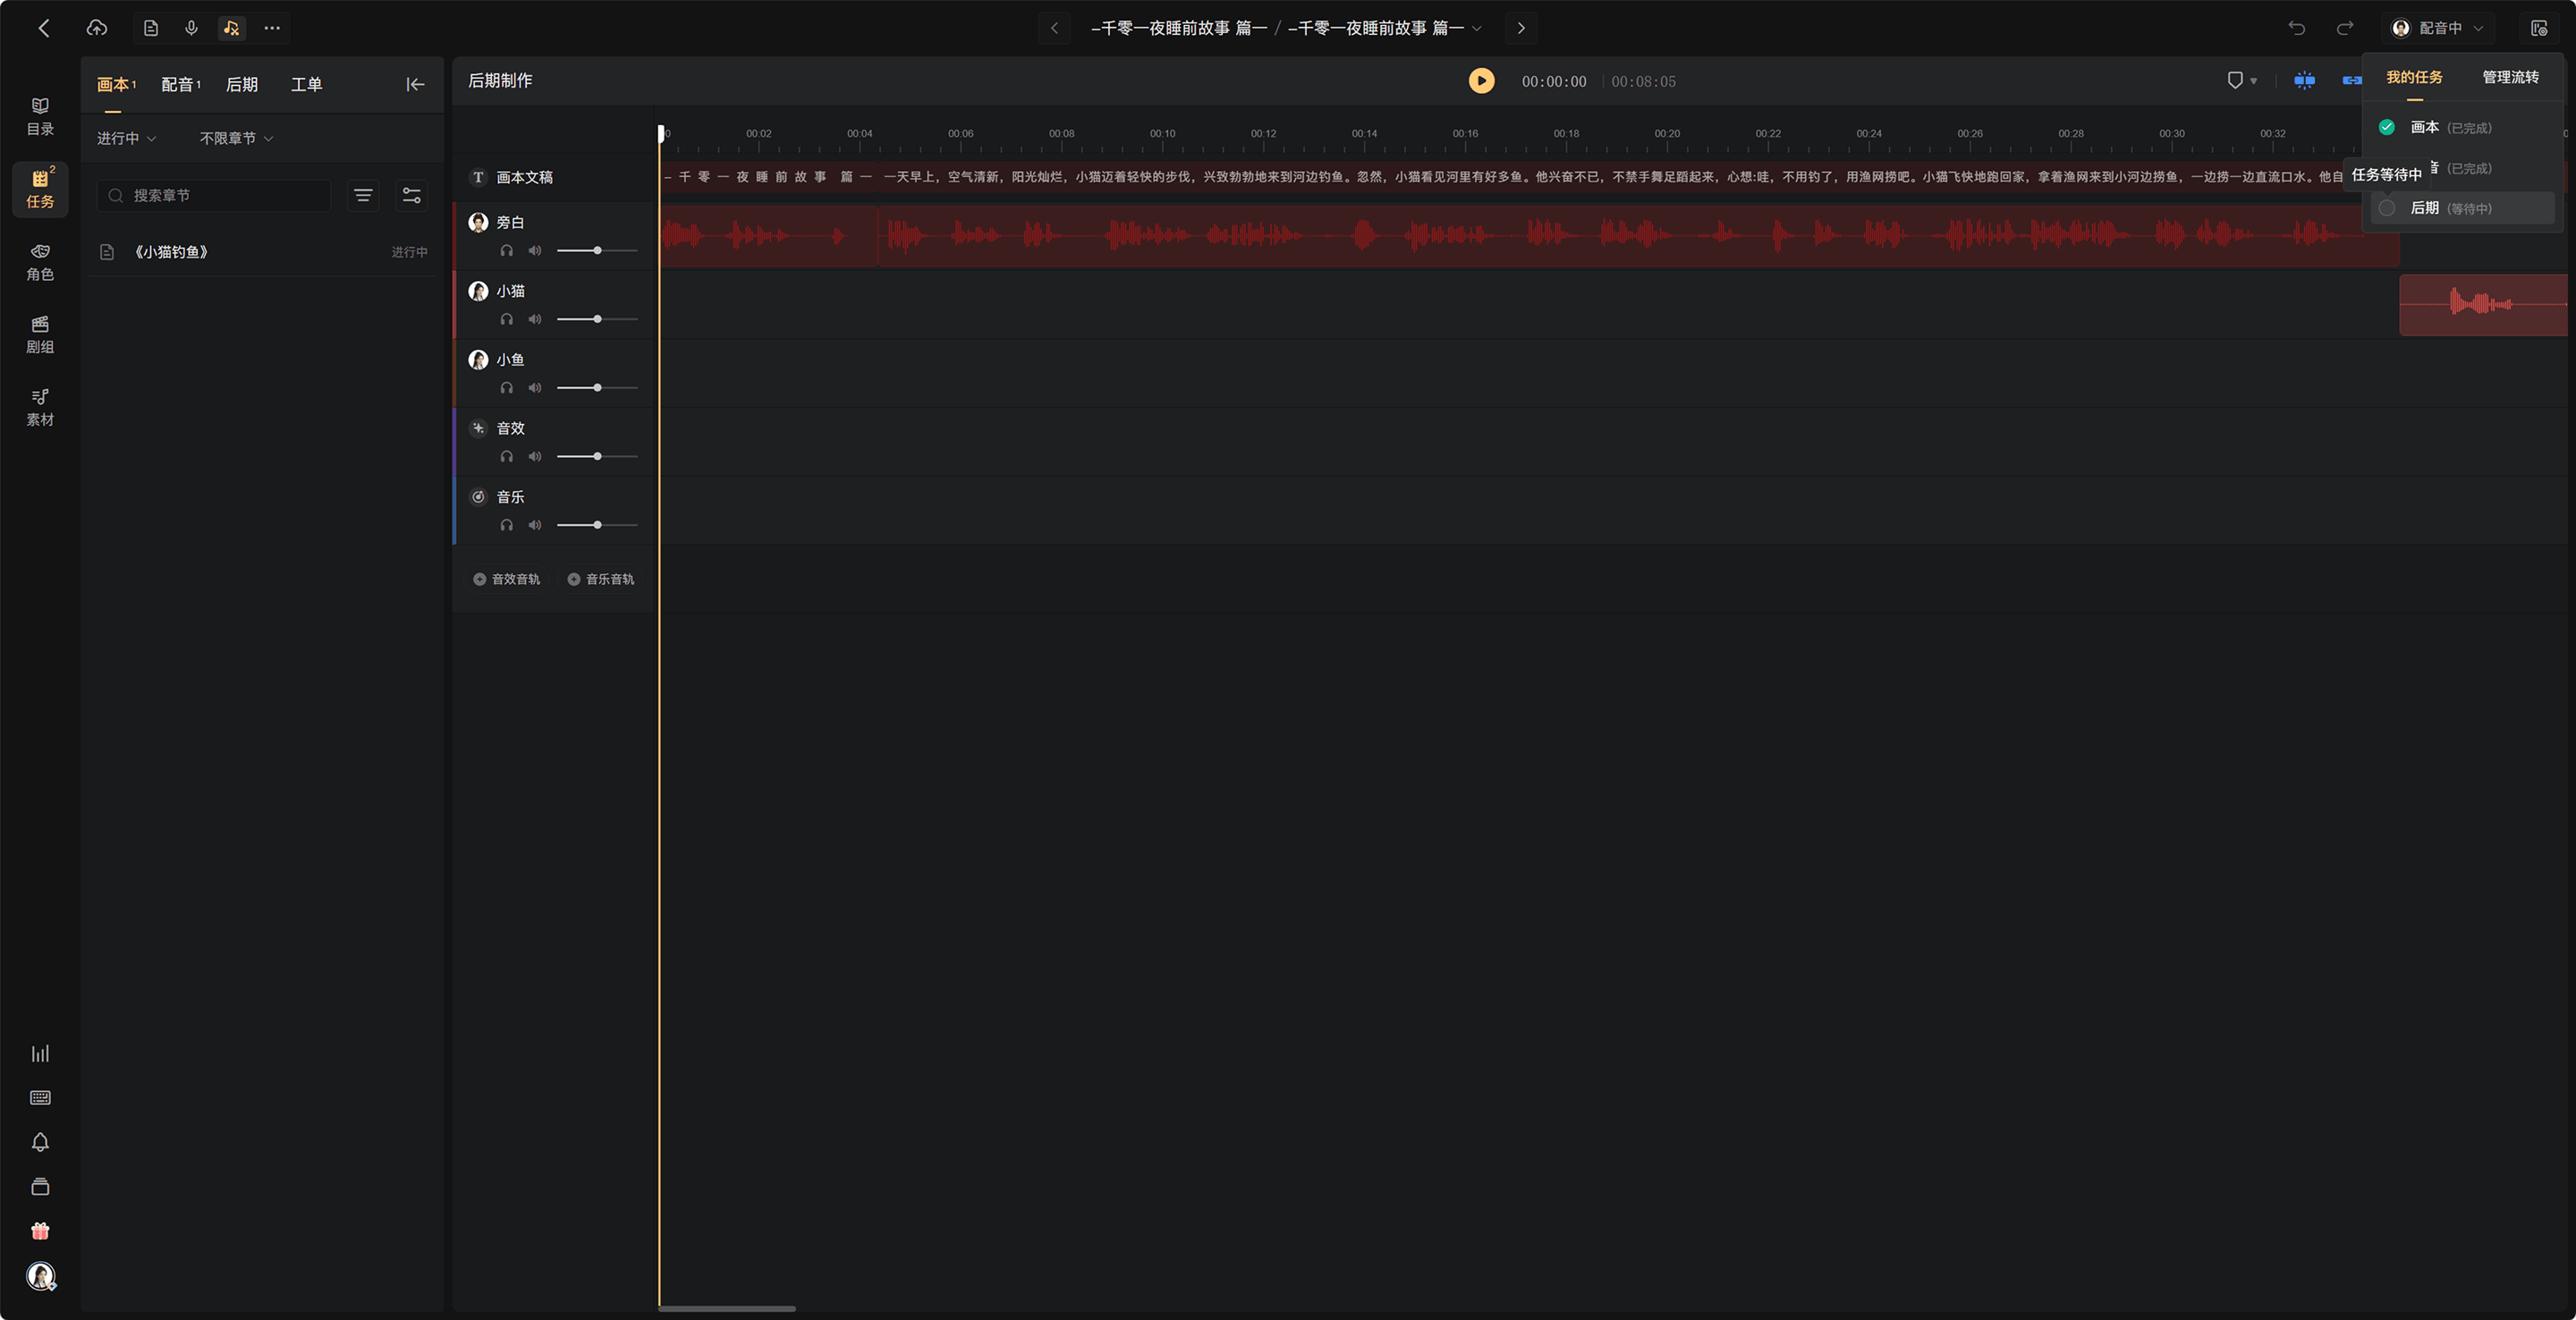2576x1320 pixels.
Task: Solo the 小鱼 track with headphone icon
Action: (x=507, y=388)
